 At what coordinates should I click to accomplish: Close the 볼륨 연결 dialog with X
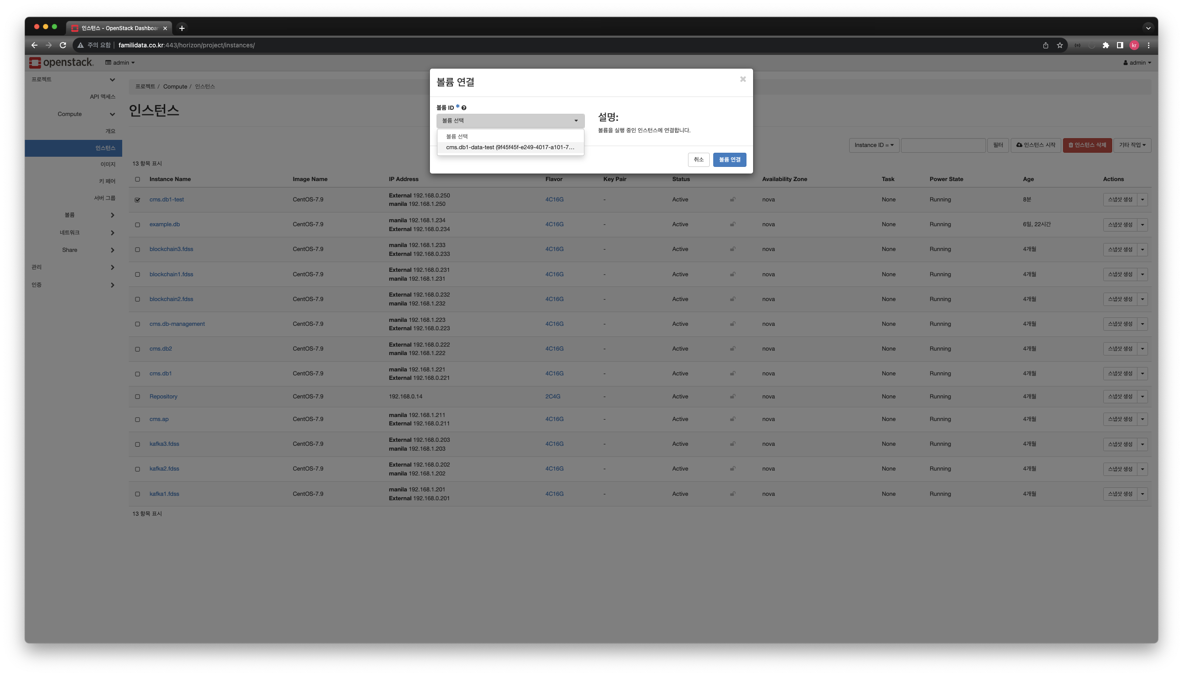742,79
